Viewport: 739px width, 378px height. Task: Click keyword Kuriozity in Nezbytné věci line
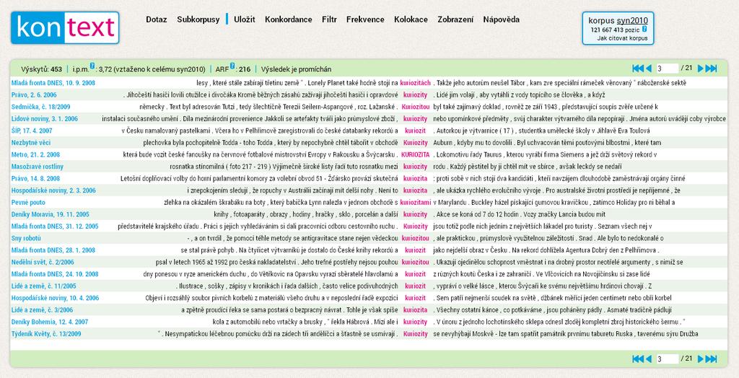415,143
